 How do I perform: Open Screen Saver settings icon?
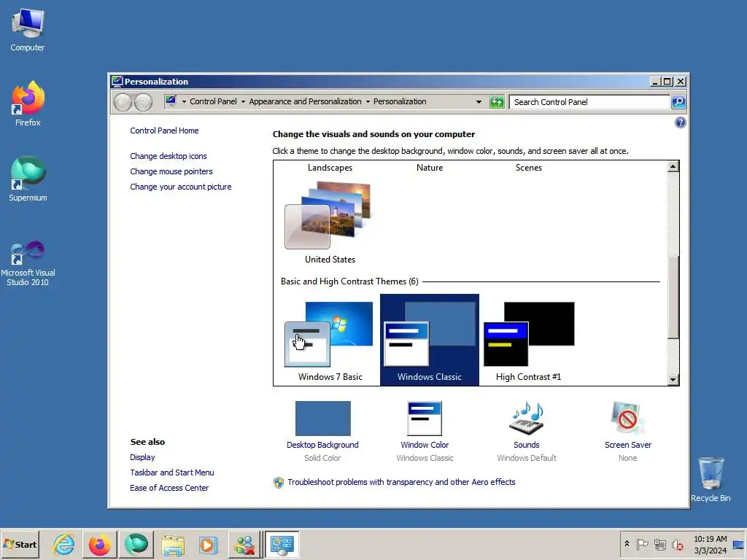pyautogui.click(x=628, y=418)
